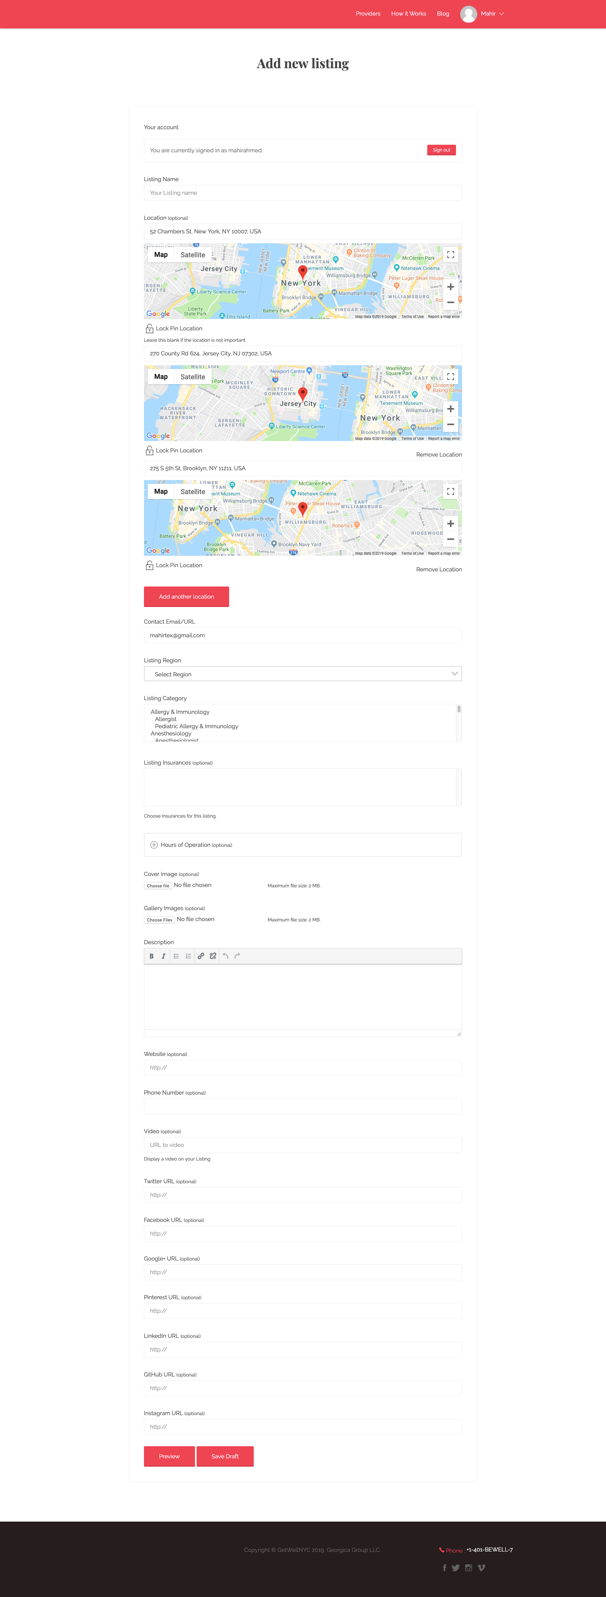
Task: Select Map view on the Jersey City map
Action: point(161,376)
